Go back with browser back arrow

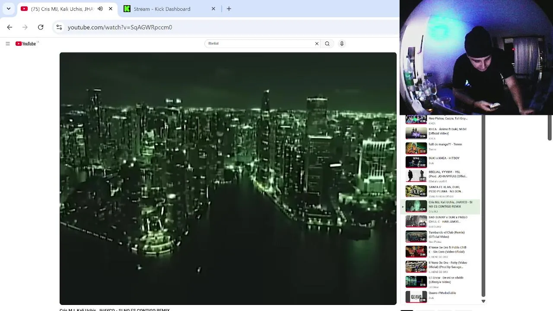(10, 27)
